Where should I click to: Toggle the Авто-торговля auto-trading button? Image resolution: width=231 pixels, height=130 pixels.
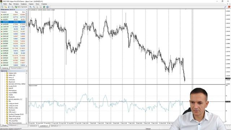pos(21,7)
